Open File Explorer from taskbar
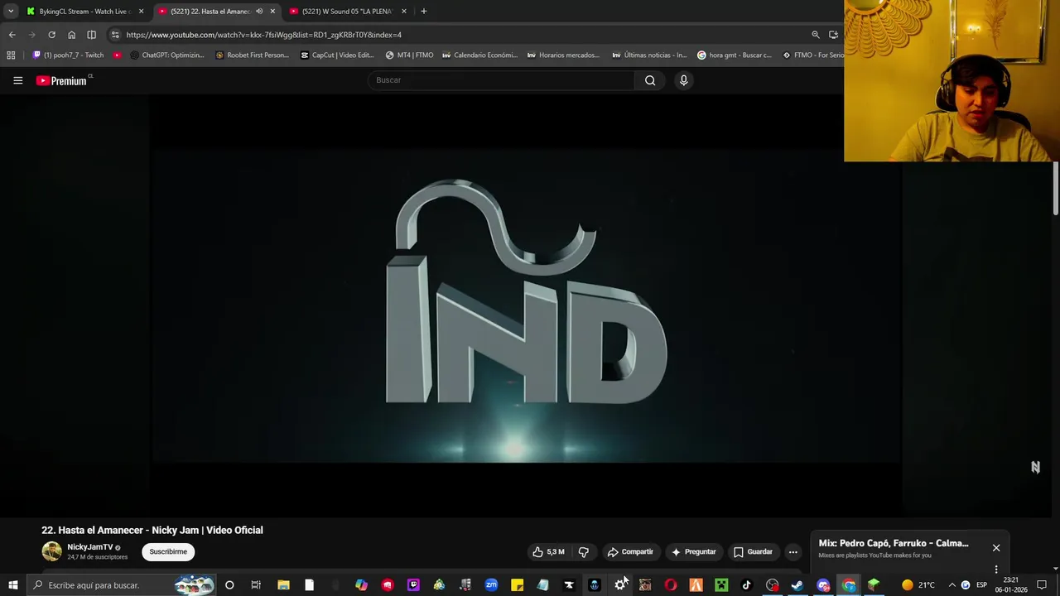 click(283, 585)
